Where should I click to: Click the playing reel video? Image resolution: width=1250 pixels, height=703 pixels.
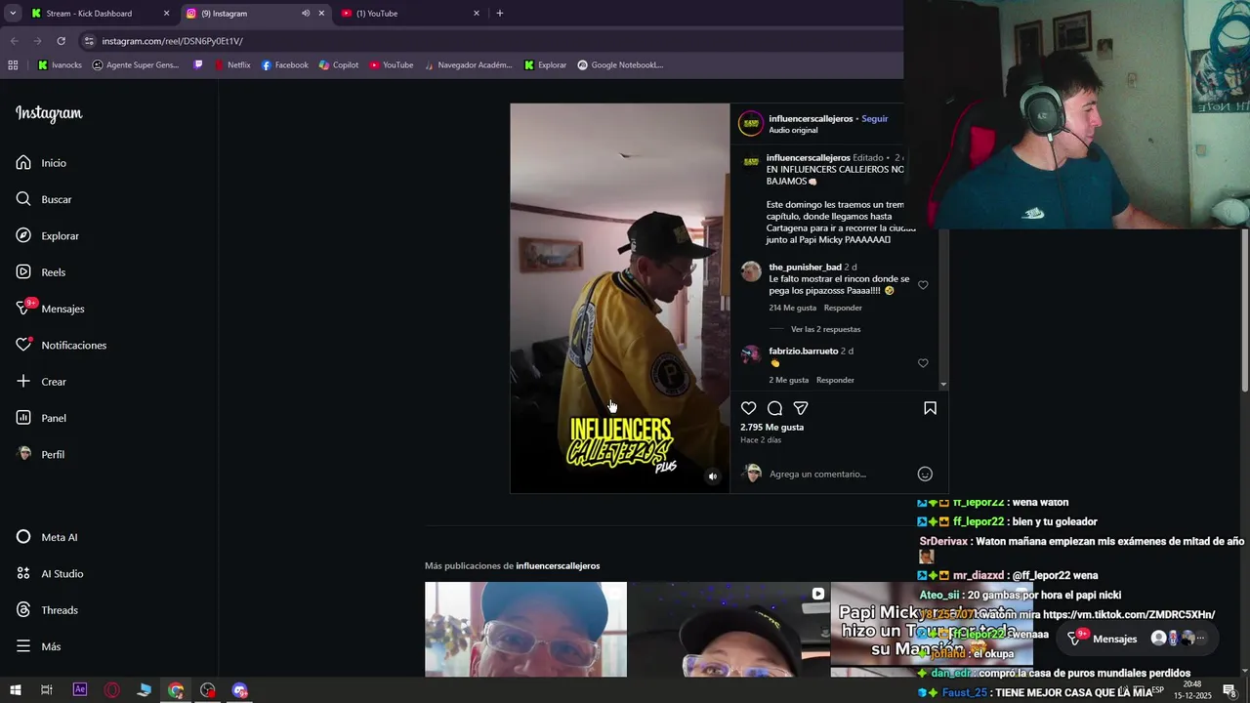[x=619, y=298]
